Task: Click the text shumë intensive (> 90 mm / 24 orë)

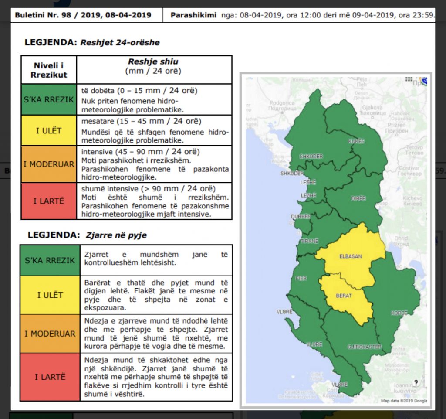Action: (x=149, y=189)
